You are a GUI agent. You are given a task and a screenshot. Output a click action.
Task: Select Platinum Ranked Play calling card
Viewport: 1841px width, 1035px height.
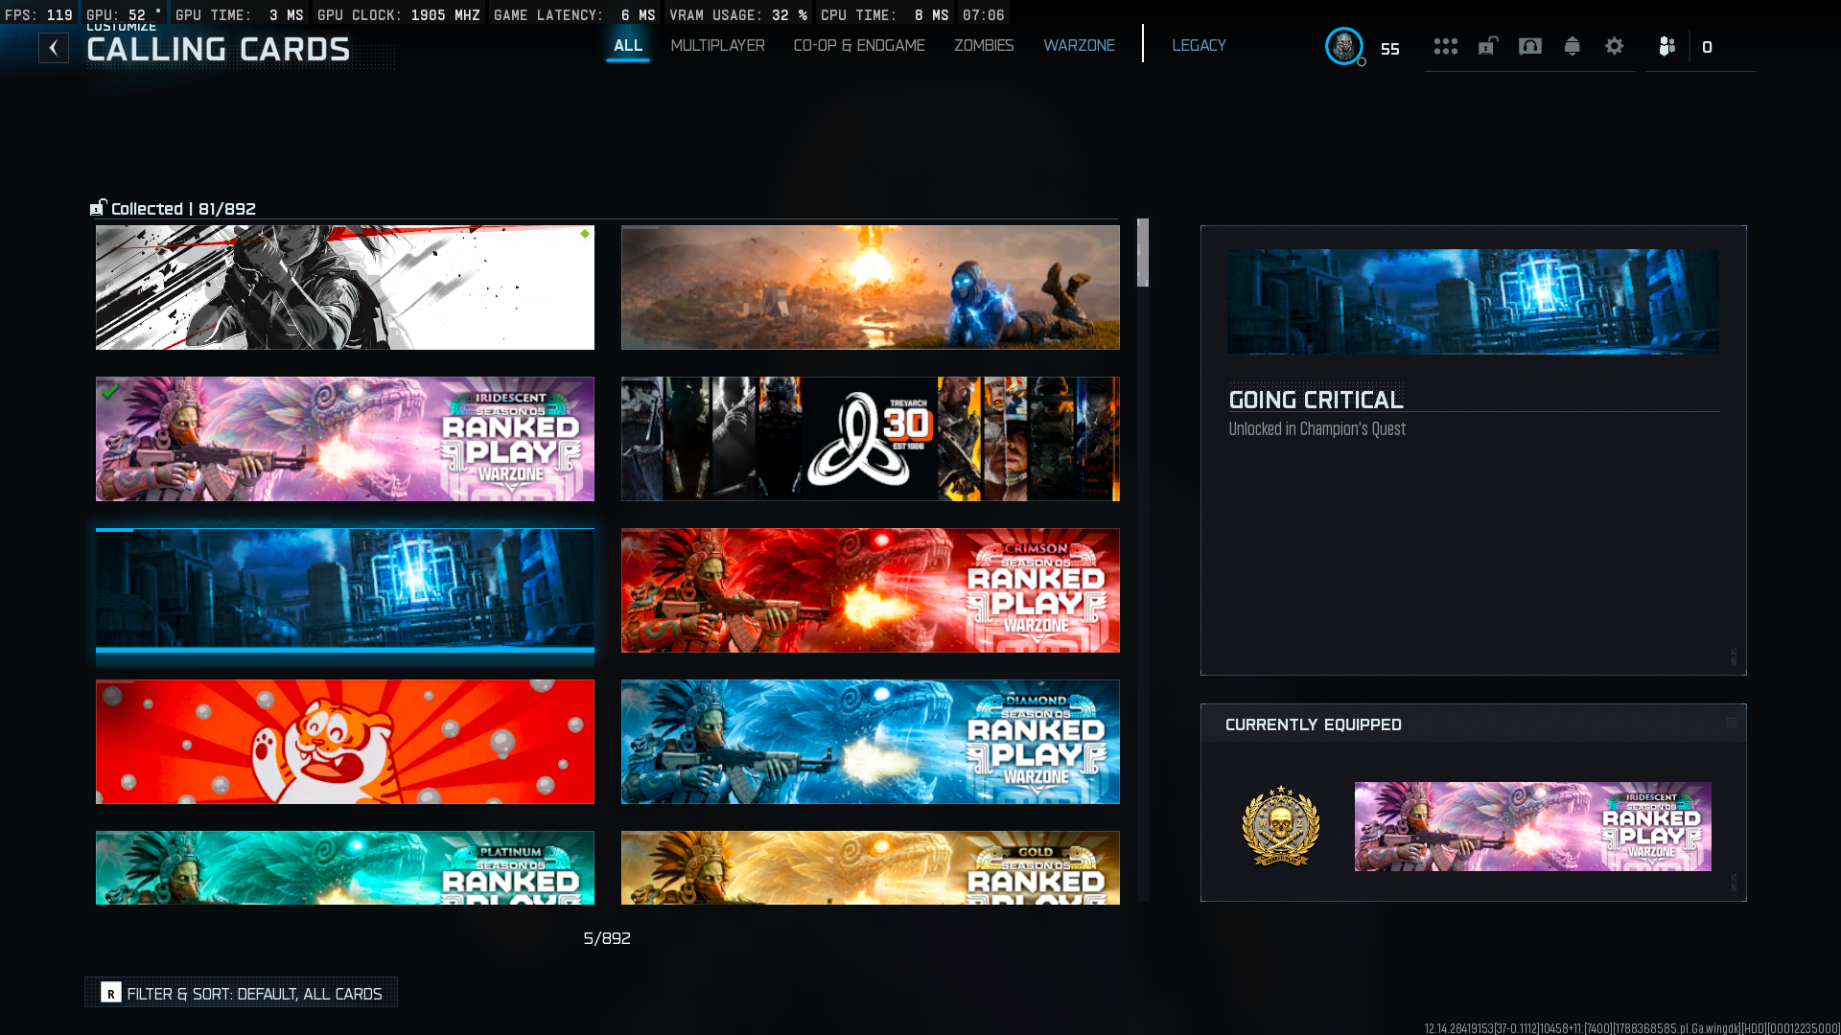[345, 867]
